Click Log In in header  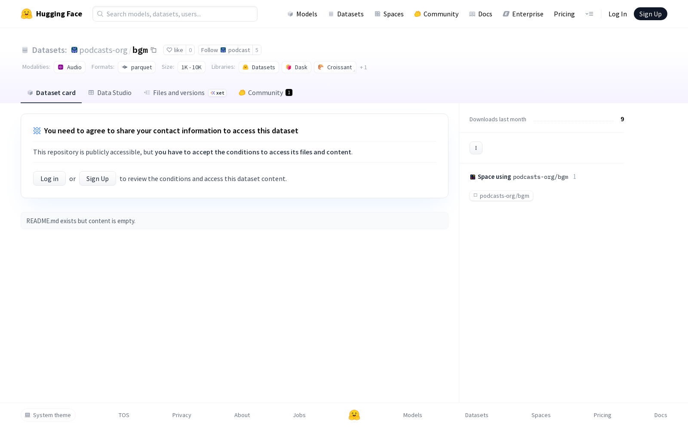tap(617, 14)
